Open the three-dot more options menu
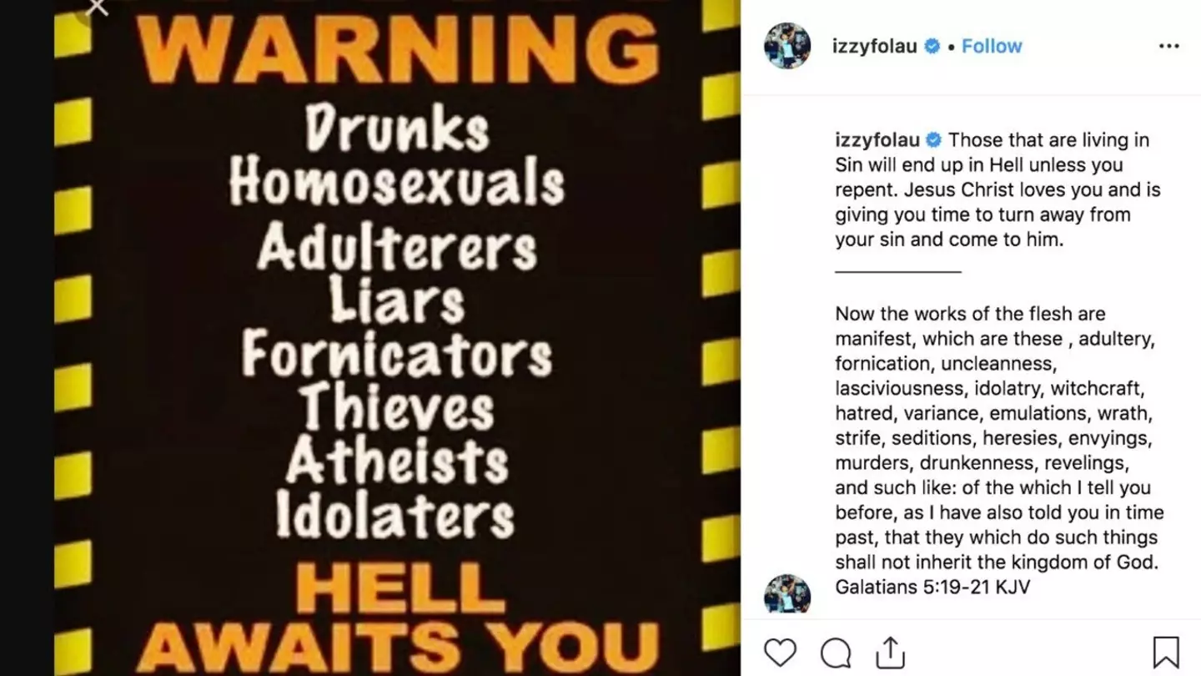This screenshot has width=1201, height=676. coord(1169,46)
